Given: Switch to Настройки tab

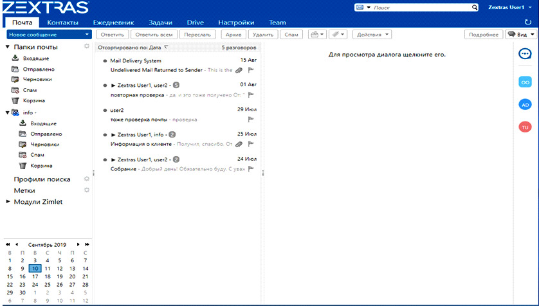Looking at the screenshot, I should [x=236, y=22].
